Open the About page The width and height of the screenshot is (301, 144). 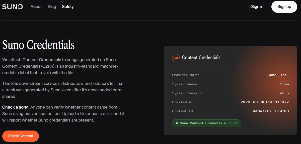(36, 7)
